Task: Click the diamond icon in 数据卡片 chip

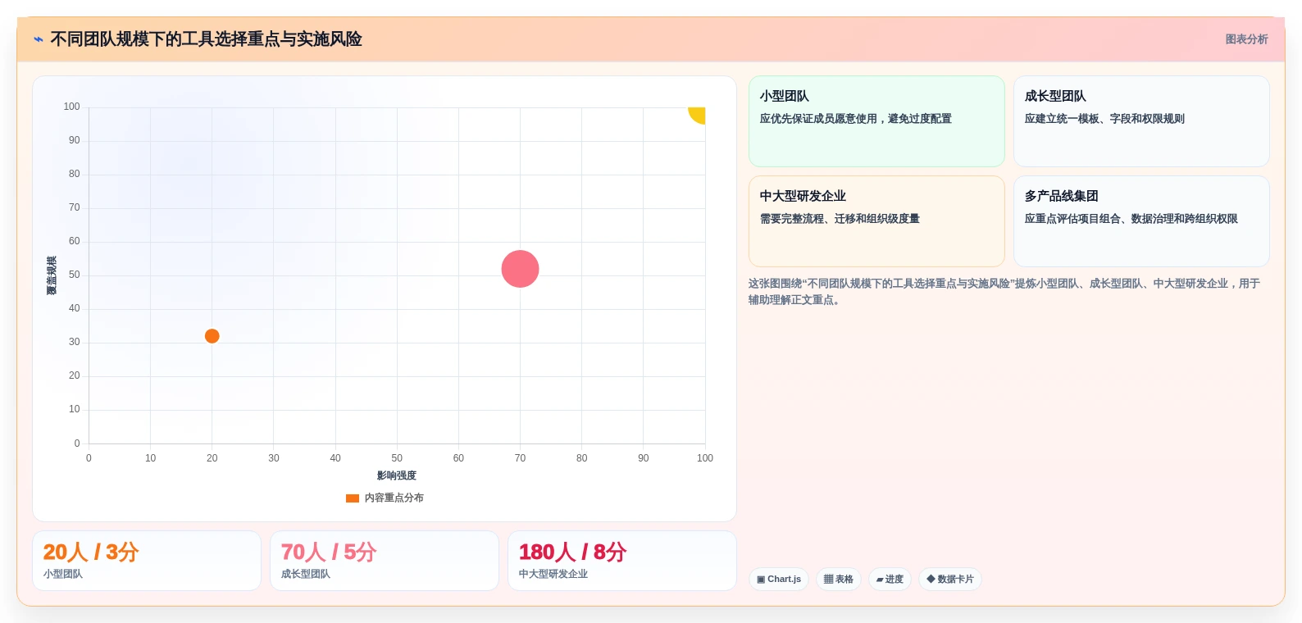Action: (931, 579)
